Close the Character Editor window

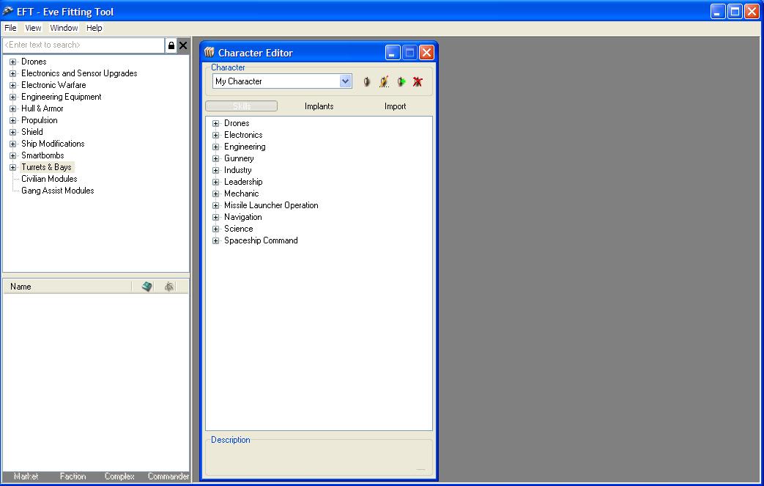tap(426, 53)
